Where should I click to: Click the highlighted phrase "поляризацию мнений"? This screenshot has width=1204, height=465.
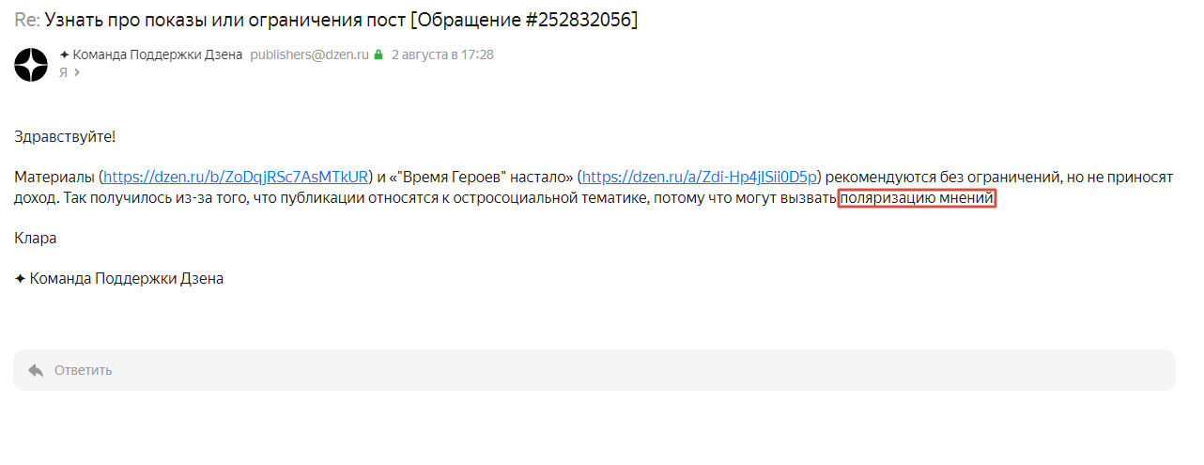[x=916, y=198]
